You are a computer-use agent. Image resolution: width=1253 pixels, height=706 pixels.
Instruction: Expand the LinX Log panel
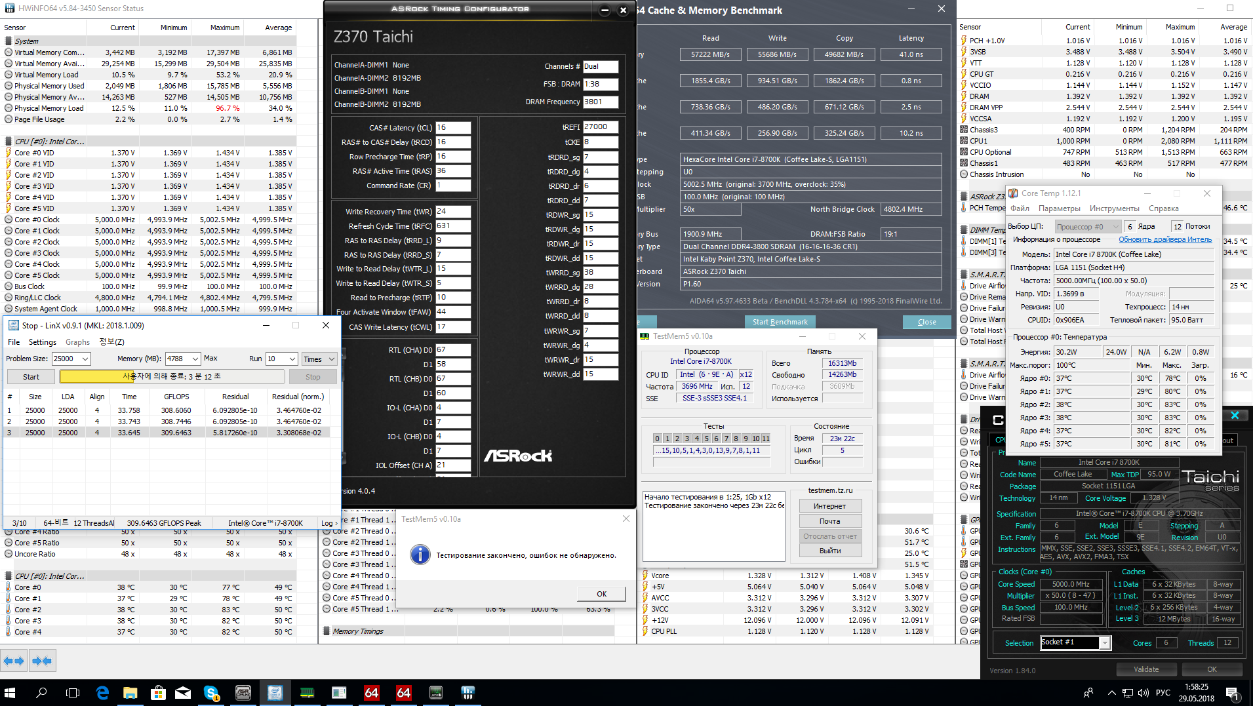[329, 523]
